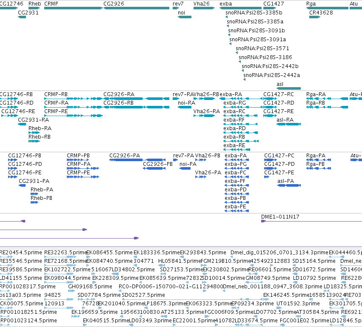Click the exba-RE transcript label
The image size is (362, 327).
234,145
